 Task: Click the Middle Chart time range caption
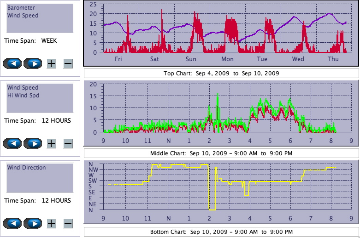[x=221, y=153]
